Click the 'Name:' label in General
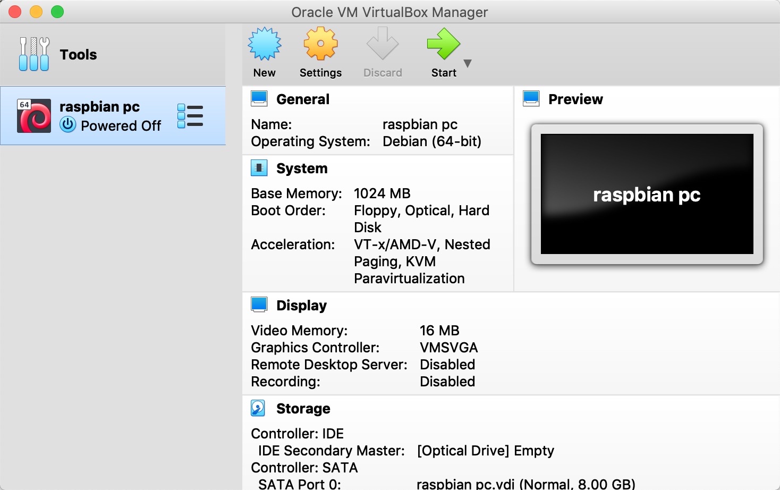 click(x=272, y=124)
